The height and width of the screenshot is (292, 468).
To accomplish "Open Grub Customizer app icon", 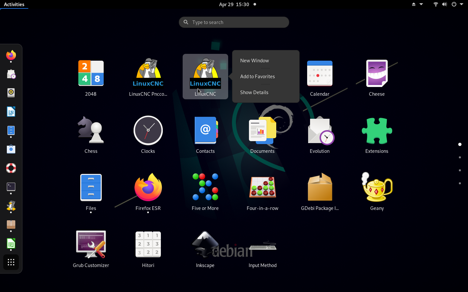I will point(91,244).
